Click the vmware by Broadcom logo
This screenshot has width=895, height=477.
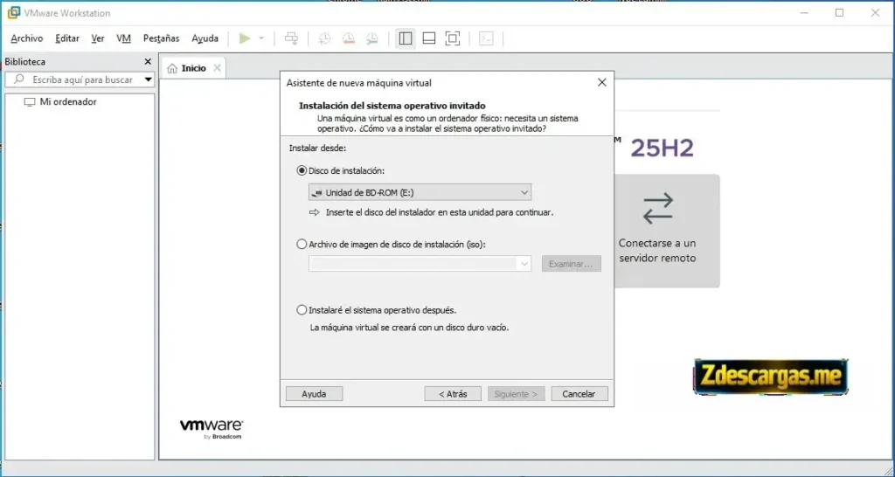click(x=212, y=429)
